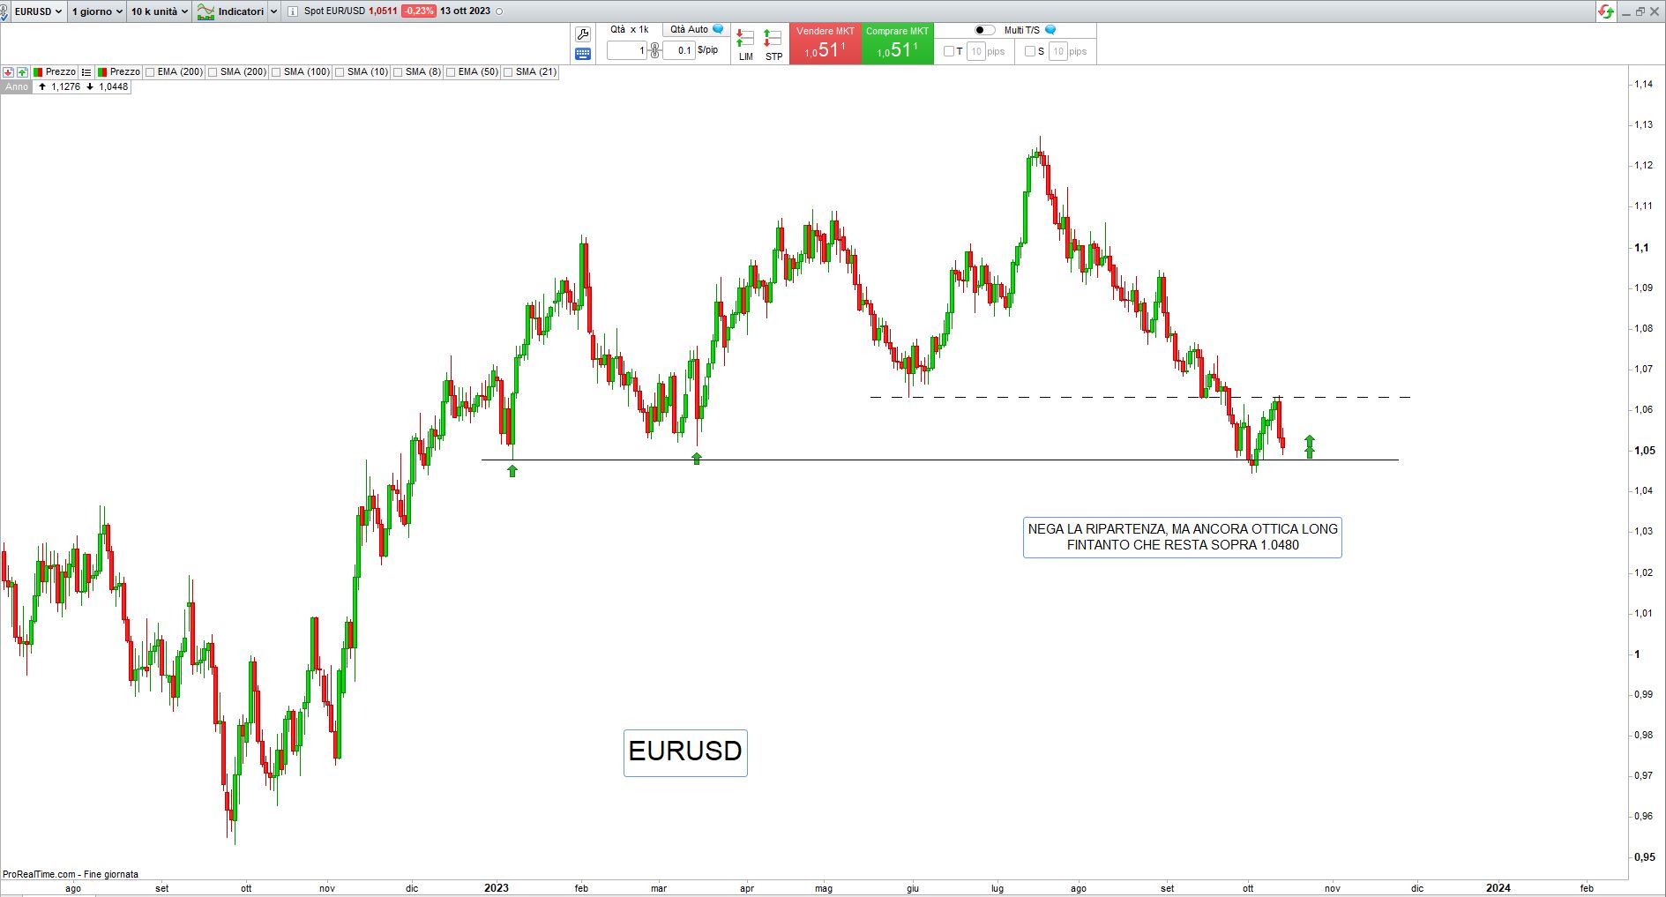The image size is (1666, 897).
Task: Open the instrument info icon
Action: point(293,11)
